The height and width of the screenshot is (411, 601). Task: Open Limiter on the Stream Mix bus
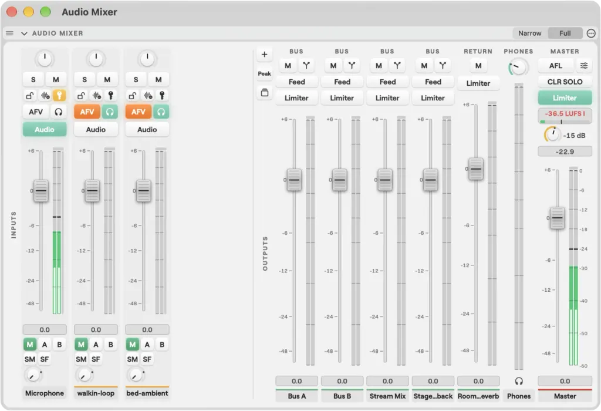(387, 98)
